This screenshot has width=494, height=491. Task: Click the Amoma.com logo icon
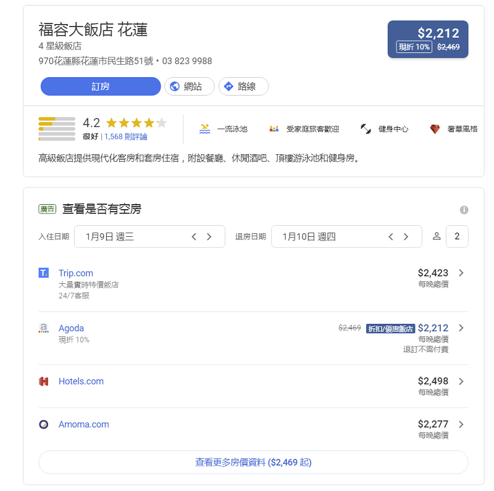[x=43, y=424]
